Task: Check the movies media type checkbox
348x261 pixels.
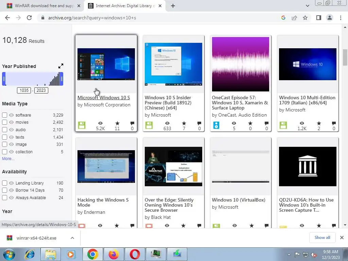Action: 4,122
